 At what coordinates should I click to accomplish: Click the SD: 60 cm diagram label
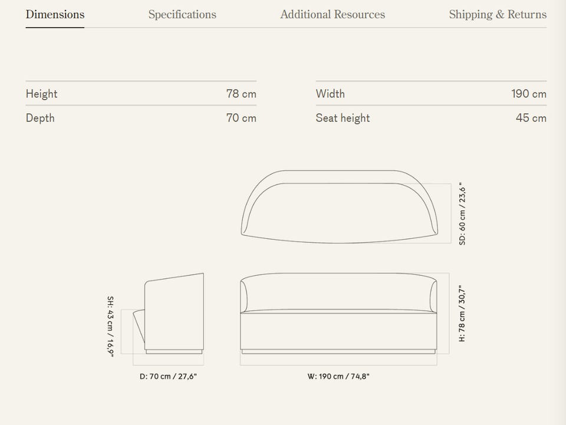click(462, 214)
